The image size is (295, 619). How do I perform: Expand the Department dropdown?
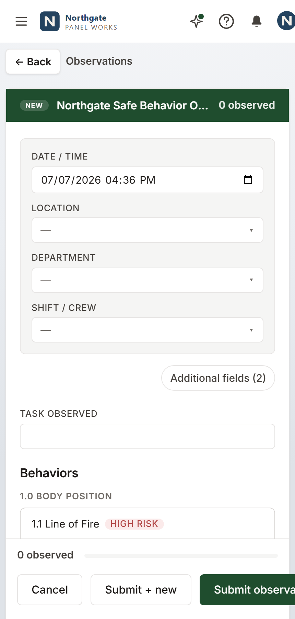click(x=147, y=280)
